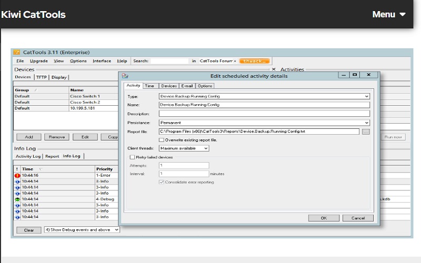
Task: Switch to the Report tab
Action: [x=52, y=156]
